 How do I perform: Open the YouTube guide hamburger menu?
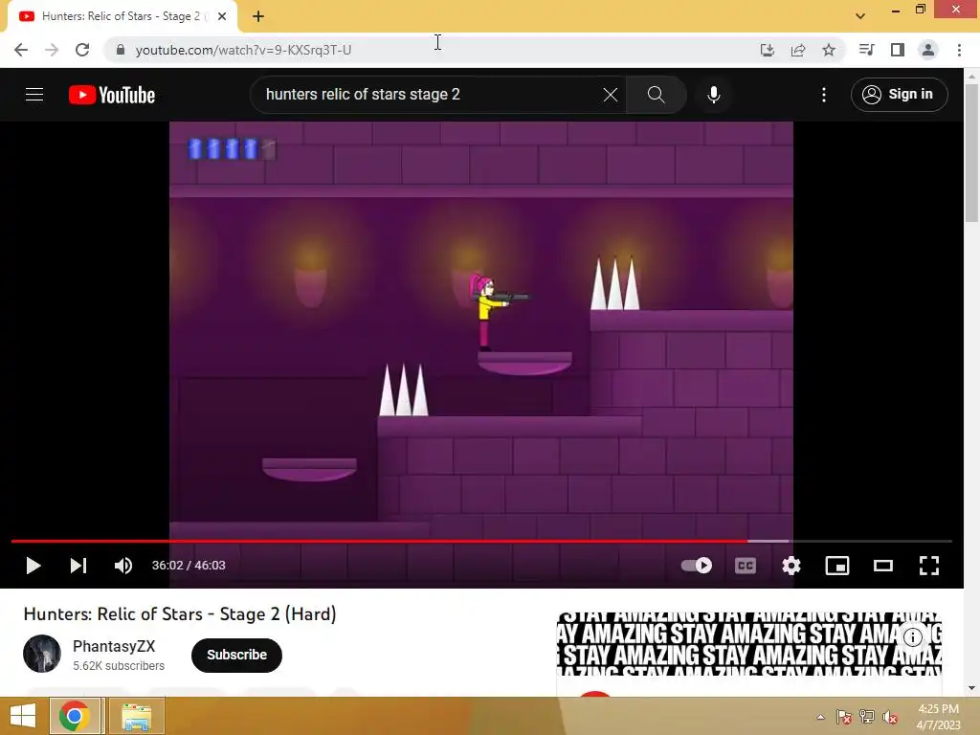(x=34, y=95)
